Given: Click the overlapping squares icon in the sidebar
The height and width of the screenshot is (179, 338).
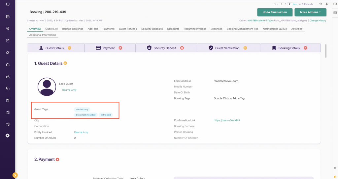Looking at the screenshot, I should coord(8,89).
